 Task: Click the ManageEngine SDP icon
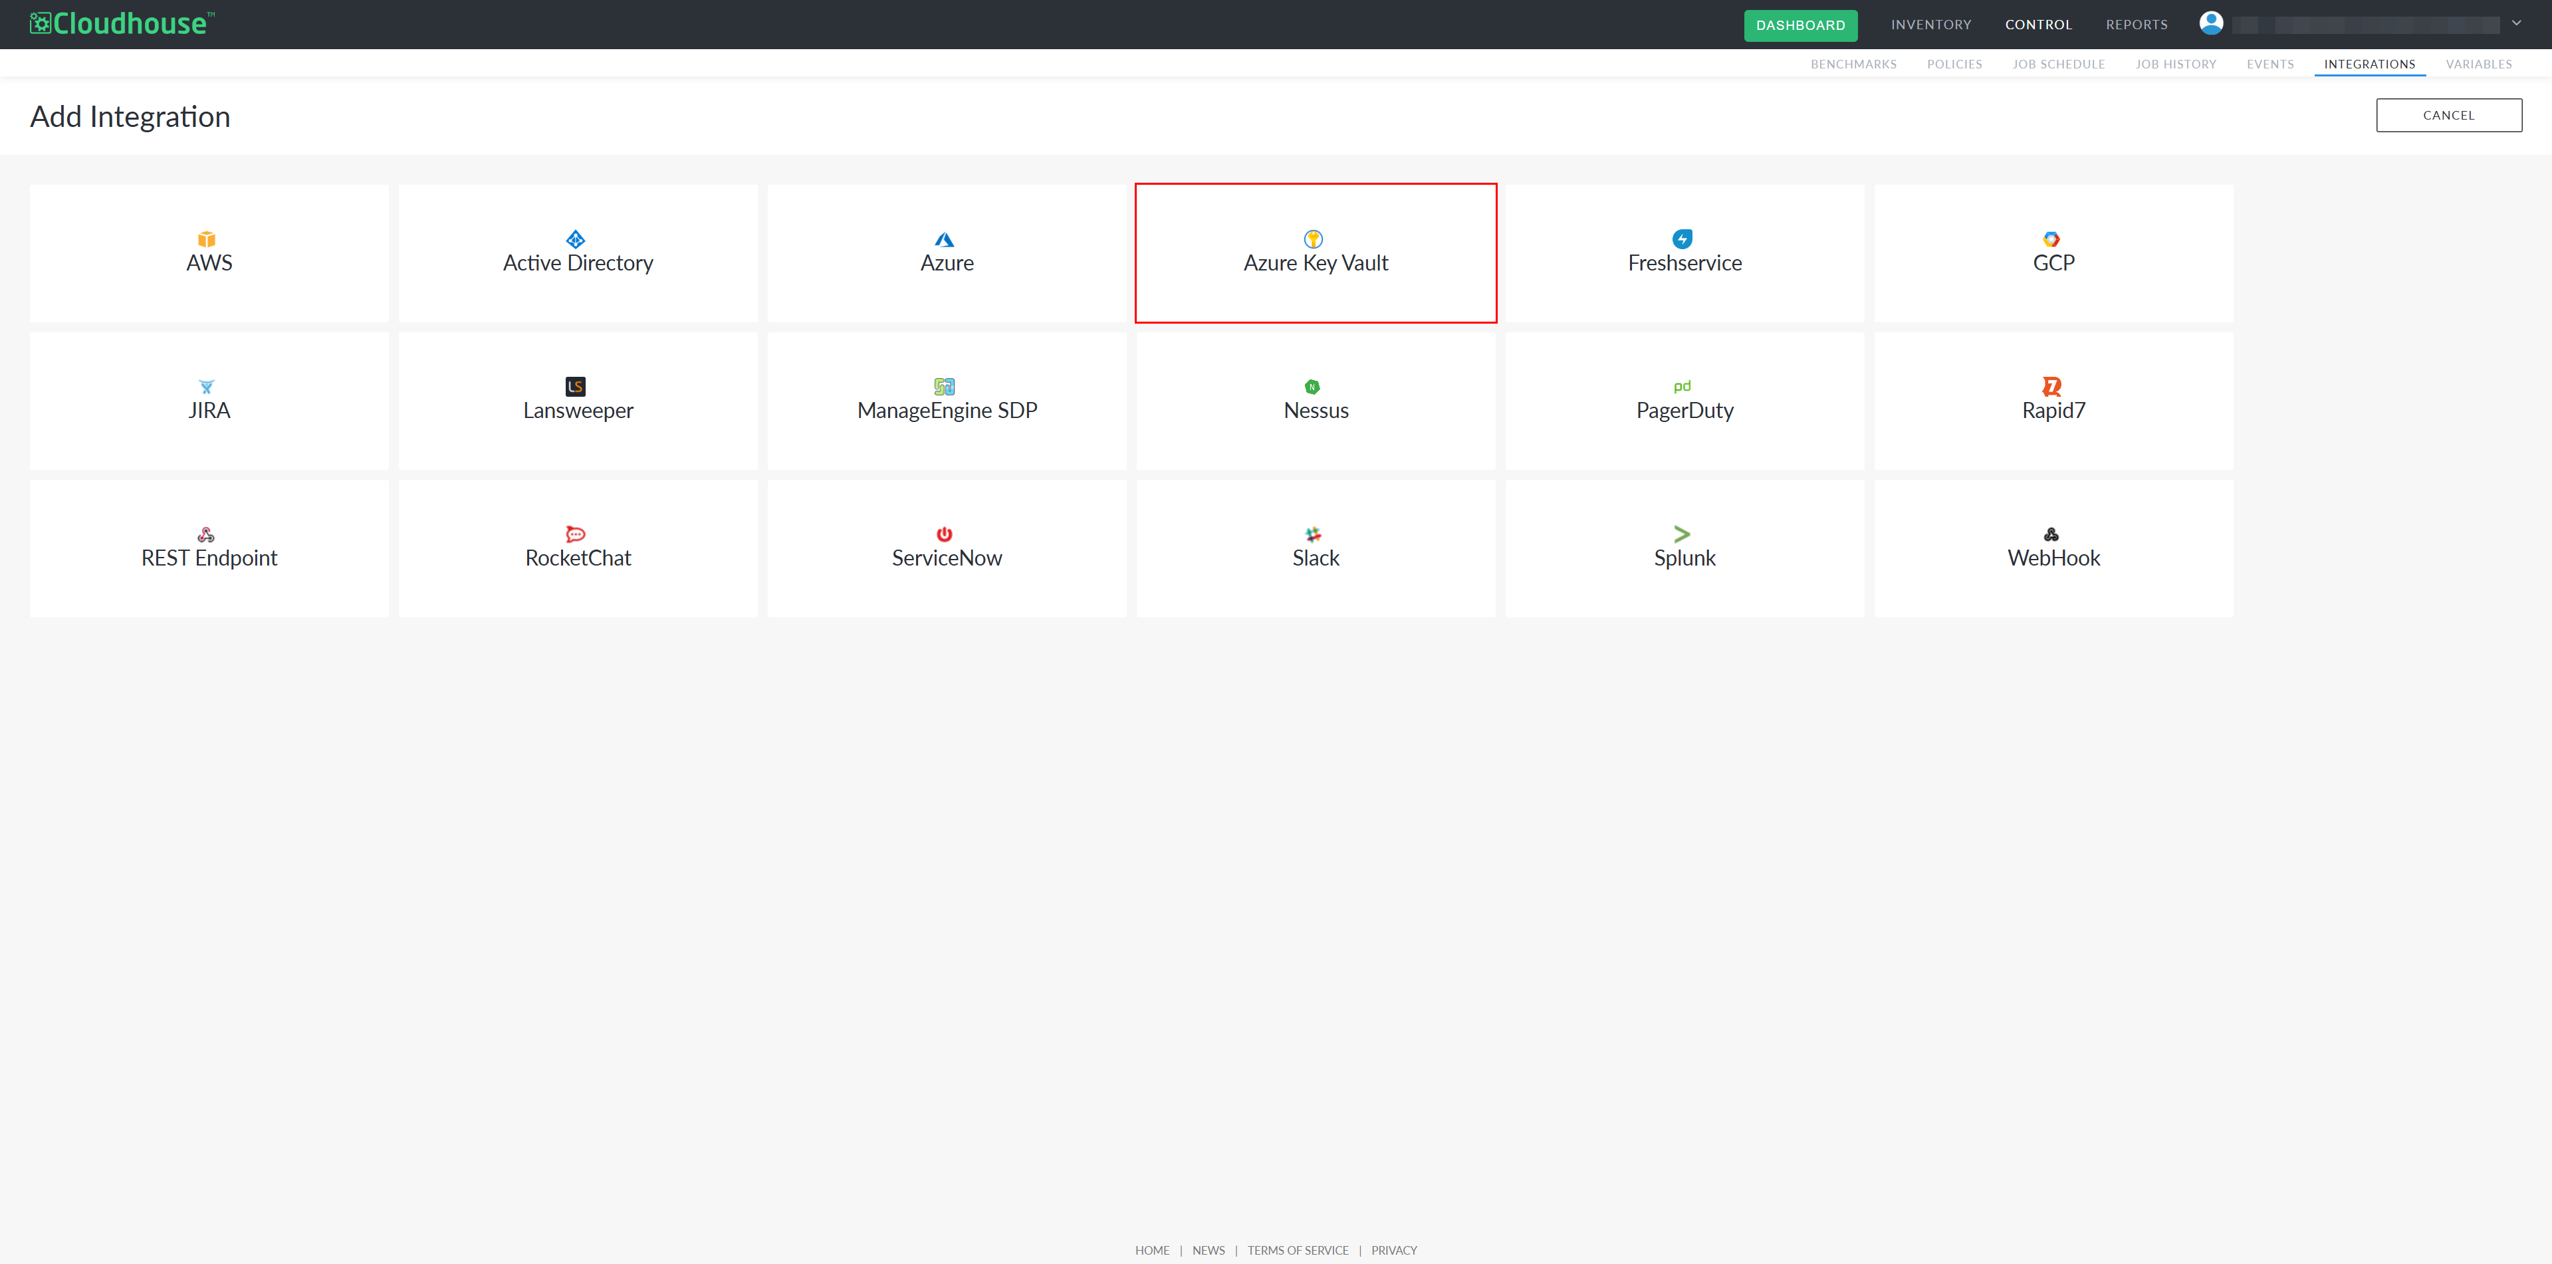tap(944, 387)
